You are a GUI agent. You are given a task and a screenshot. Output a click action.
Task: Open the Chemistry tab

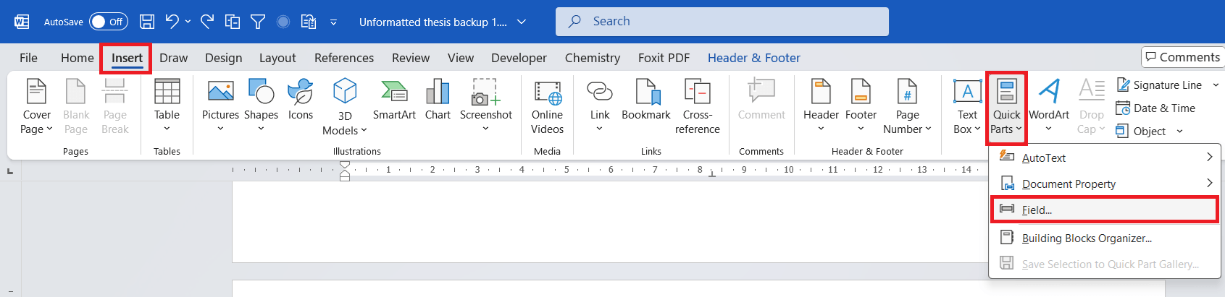click(593, 58)
